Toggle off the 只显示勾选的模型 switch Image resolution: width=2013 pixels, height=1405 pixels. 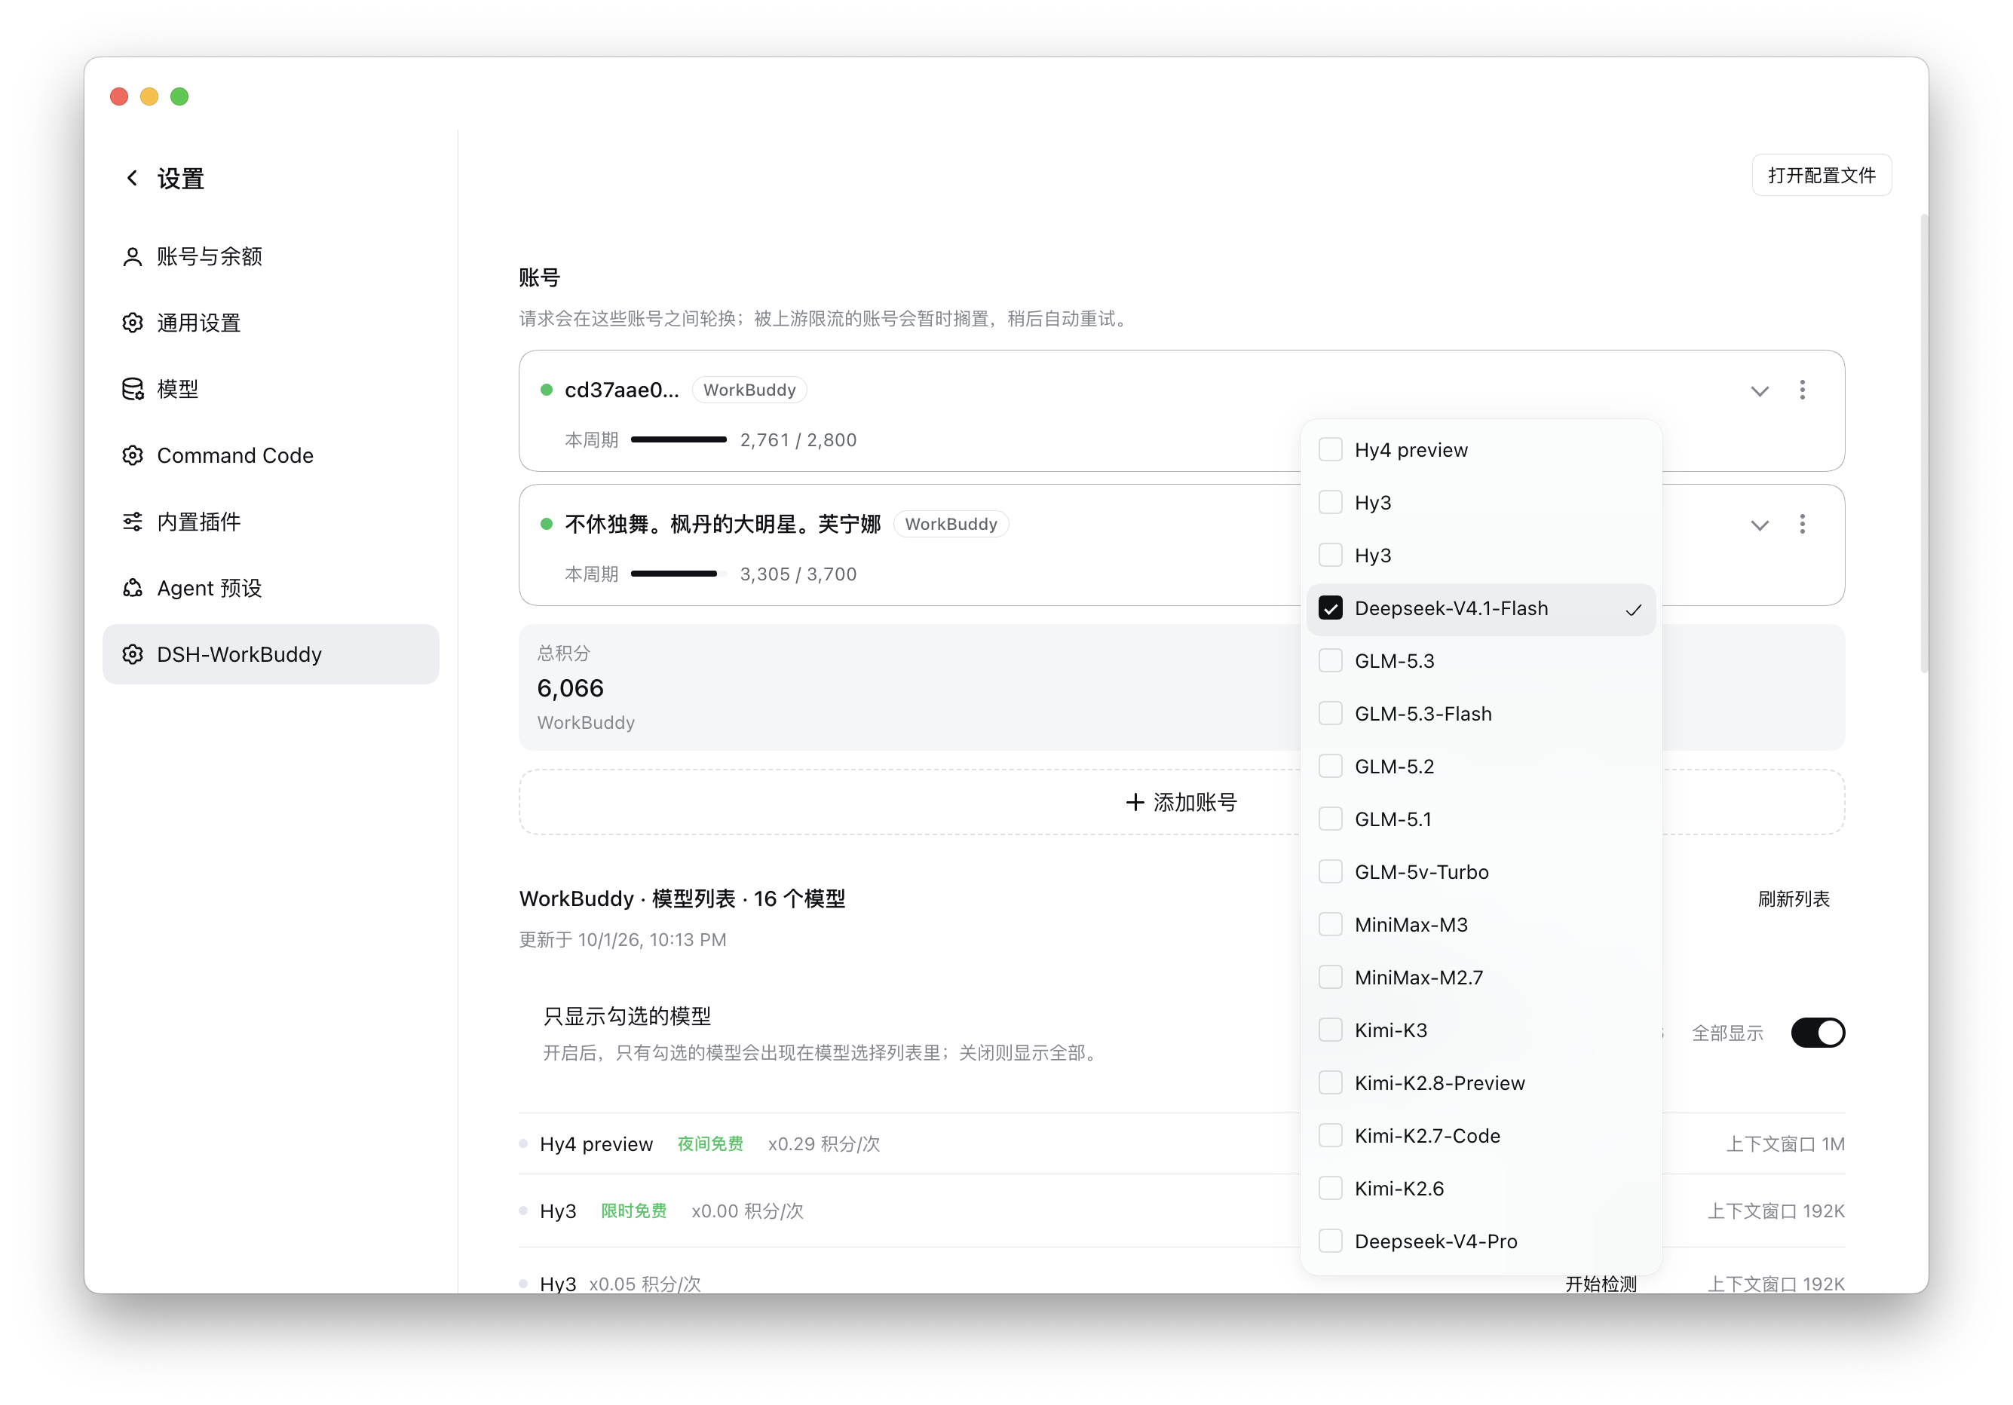[x=1818, y=1033]
